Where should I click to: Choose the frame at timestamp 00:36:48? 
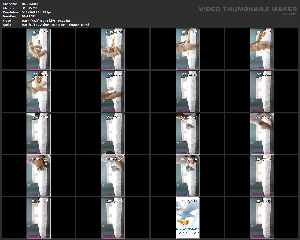pos(113,218)
